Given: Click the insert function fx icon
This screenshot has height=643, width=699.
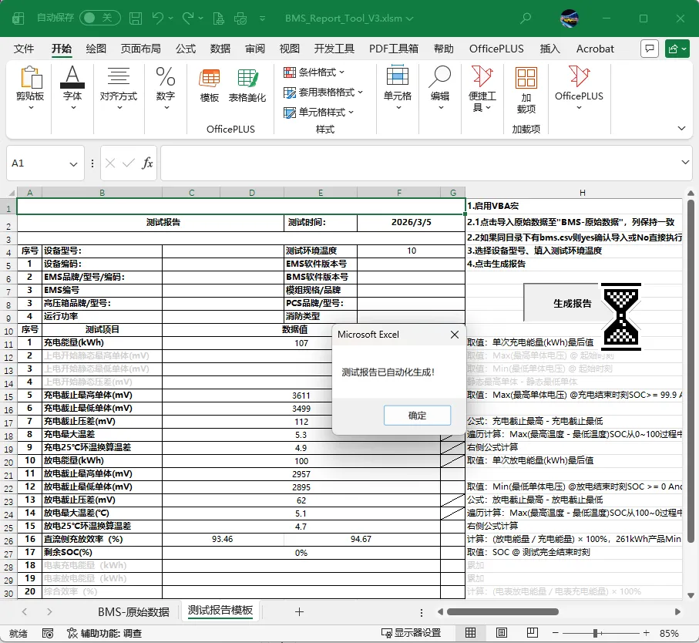Looking at the screenshot, I should [x=147, y=163].
